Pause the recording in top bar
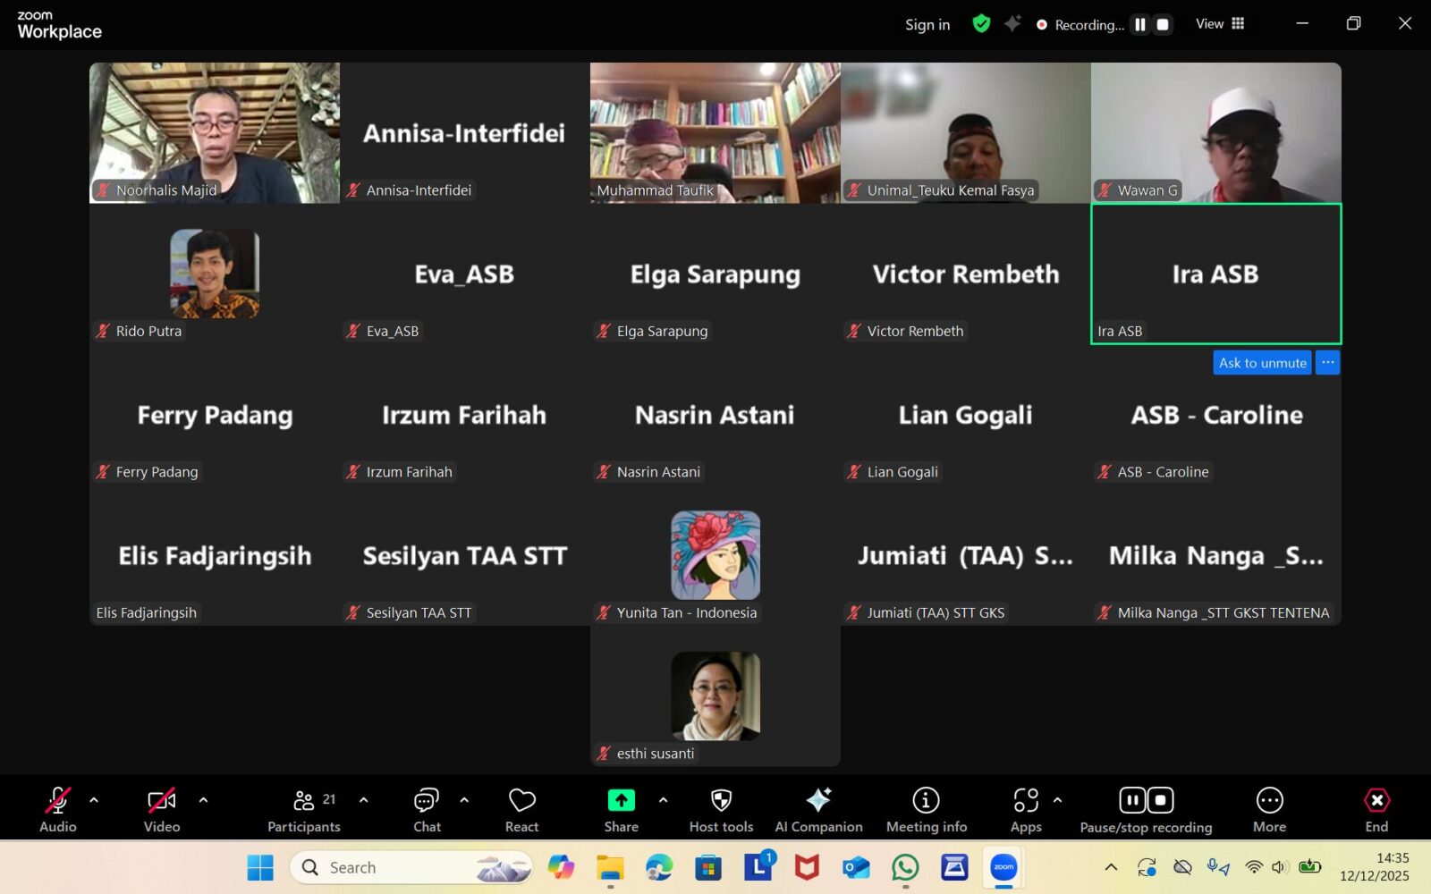Screen dimensions: 1431x894 1140,25
